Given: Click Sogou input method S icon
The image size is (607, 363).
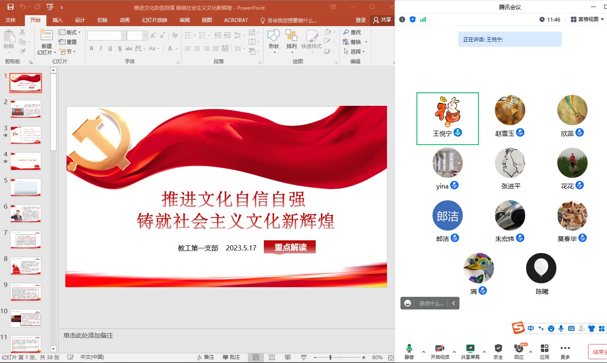Looking at the screenshot, I should click(x=518, y=328).
